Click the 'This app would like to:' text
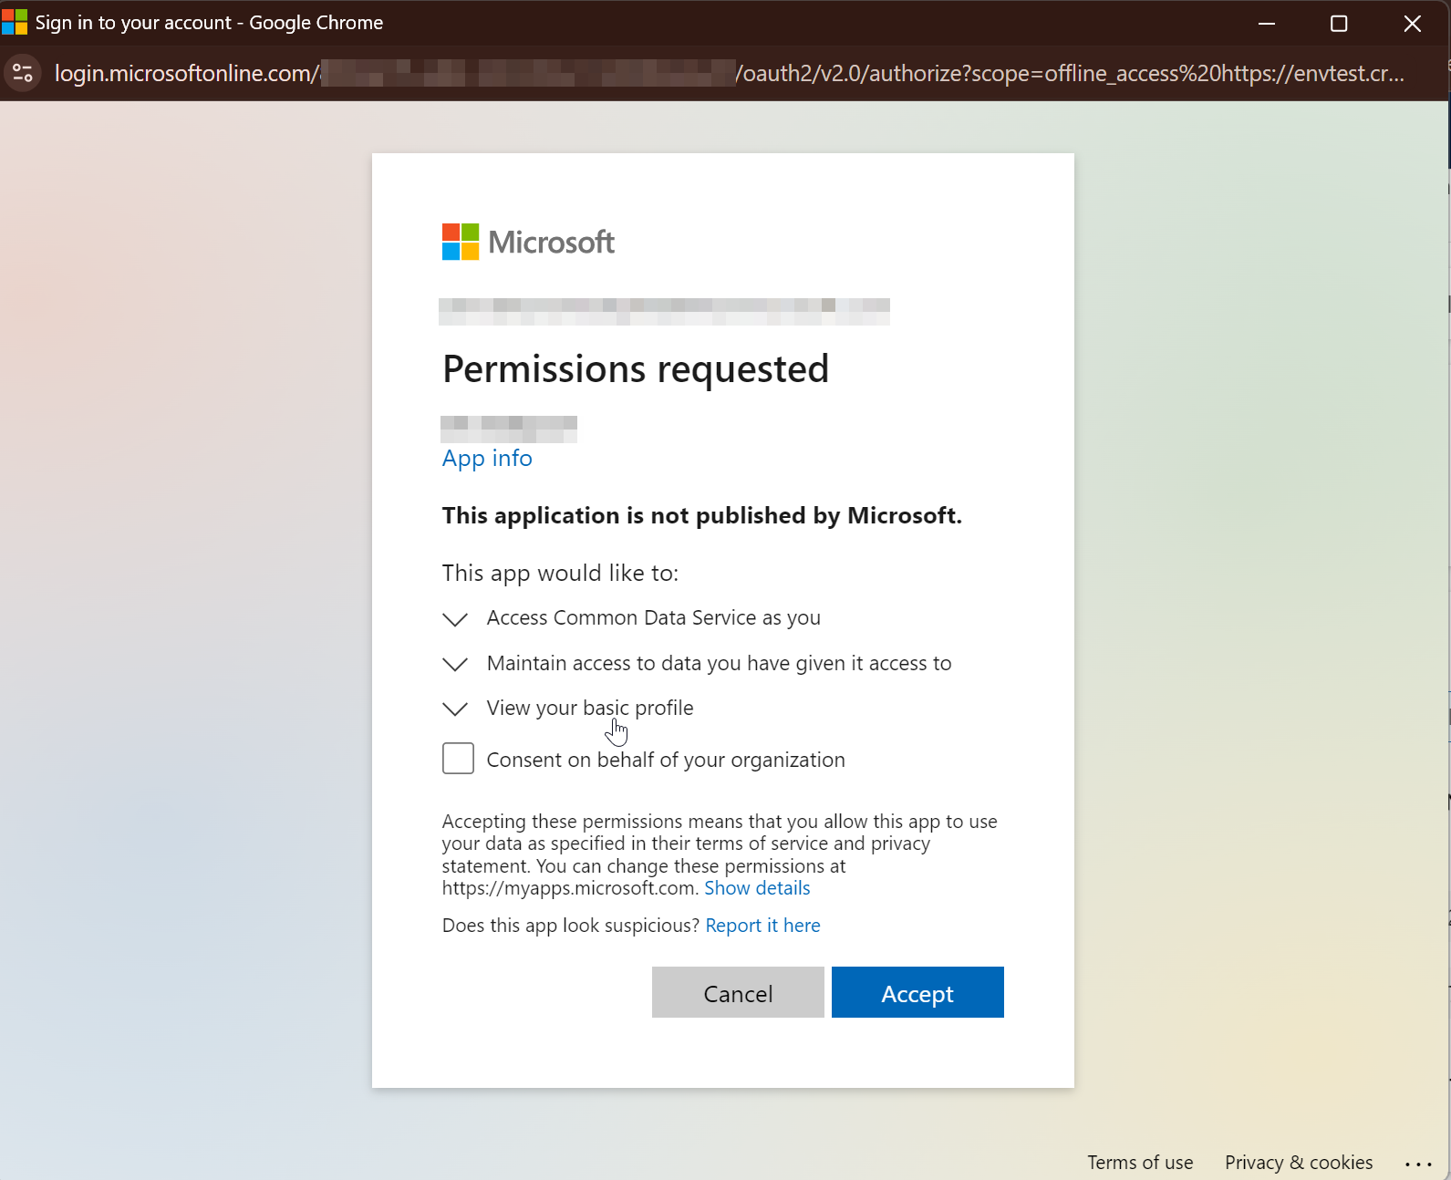The width and height of the screenshot is (1451, 1180). pos(560,573)
